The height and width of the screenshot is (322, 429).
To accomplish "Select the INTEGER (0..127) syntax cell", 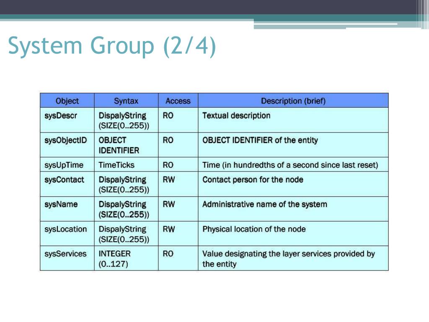I will coord(126,258).
